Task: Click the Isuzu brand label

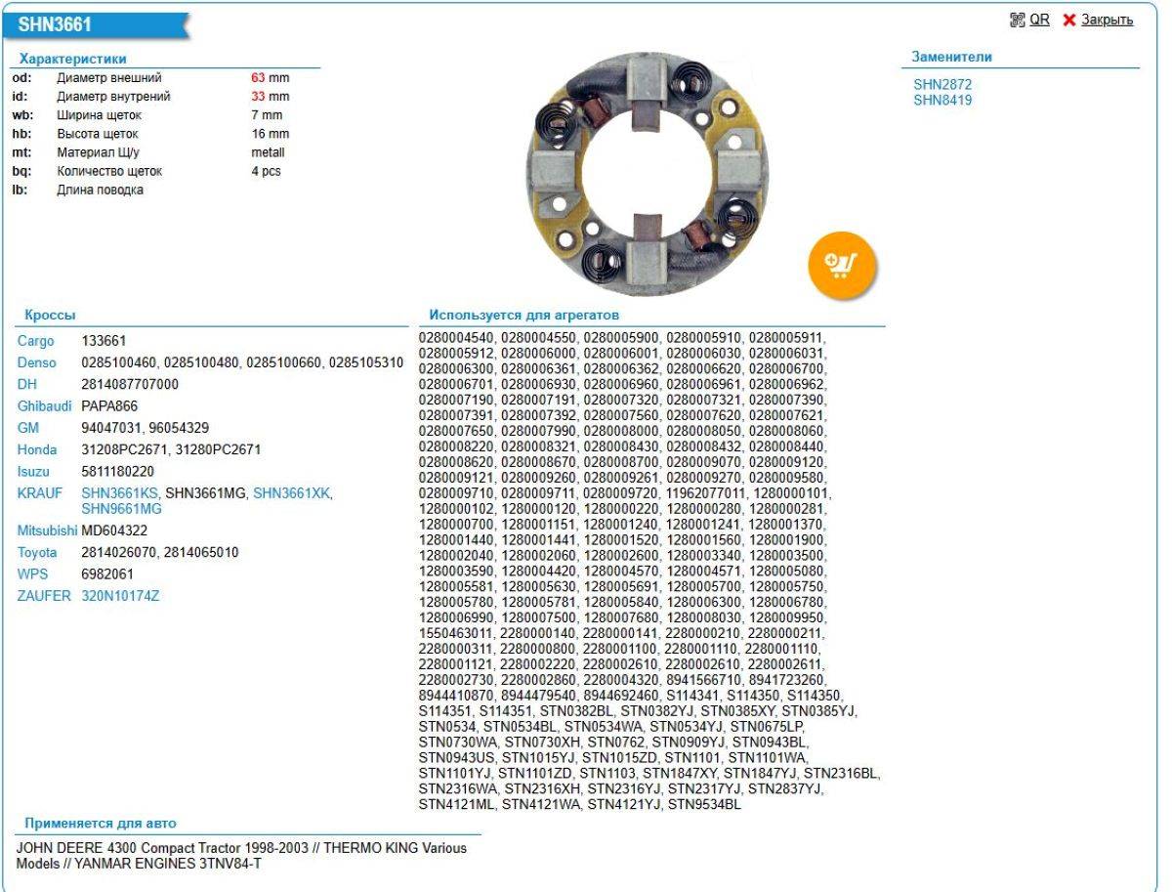Action: [33, 471]
